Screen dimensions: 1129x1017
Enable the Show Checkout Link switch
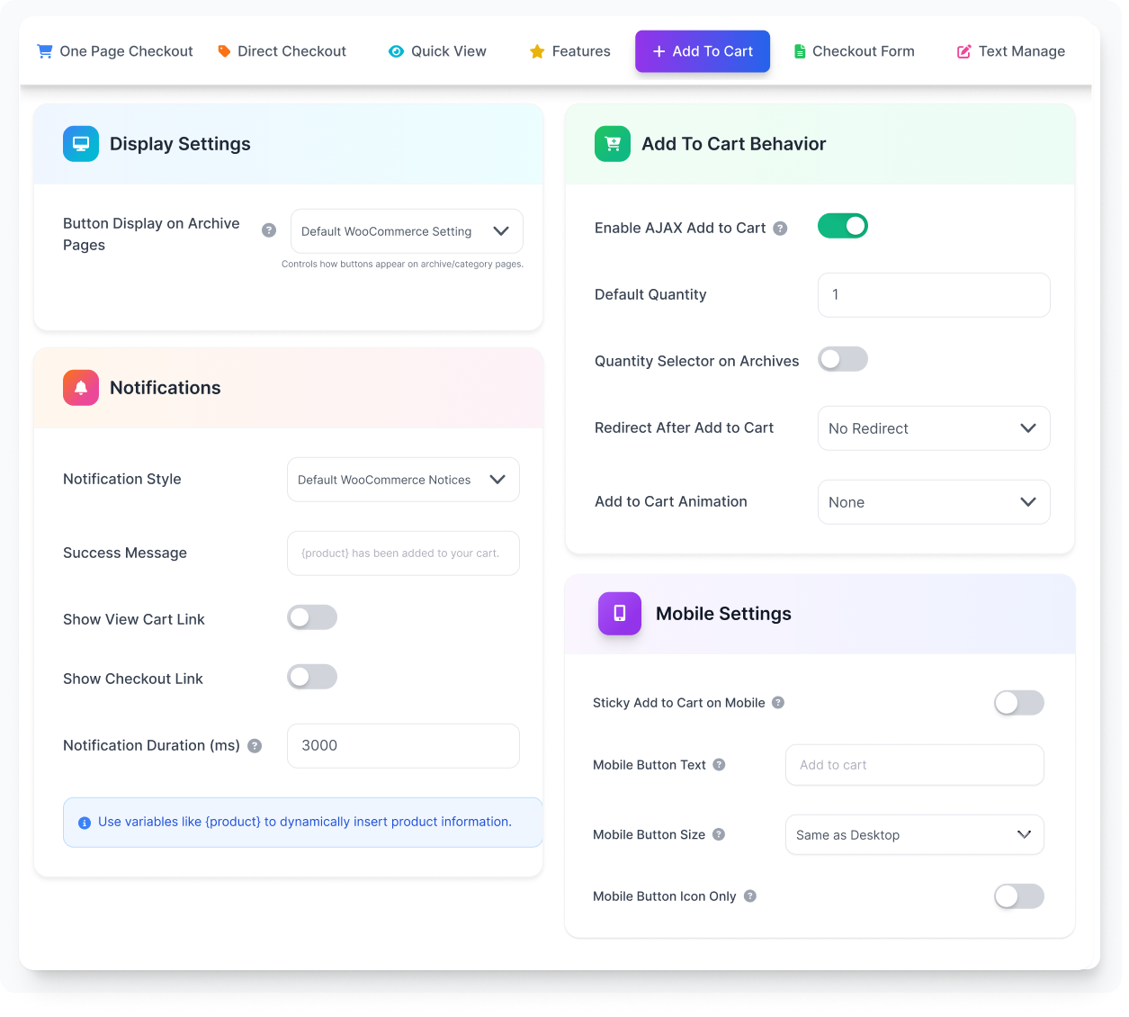[x=312, y=678]
